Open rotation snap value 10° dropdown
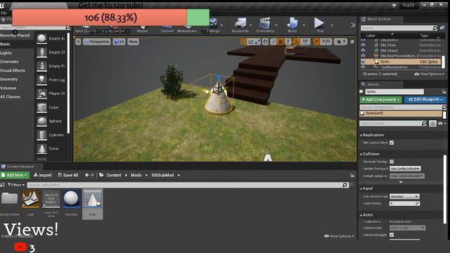Screen dimensions: 450x253 coord(305,41)
